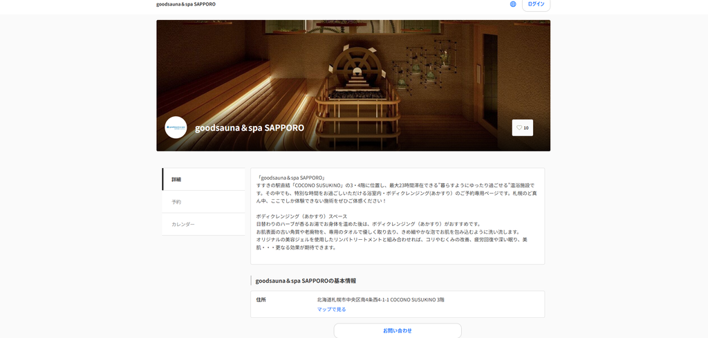Click the ボディクレンジング（あかすり）スペース line

point(301,216)
